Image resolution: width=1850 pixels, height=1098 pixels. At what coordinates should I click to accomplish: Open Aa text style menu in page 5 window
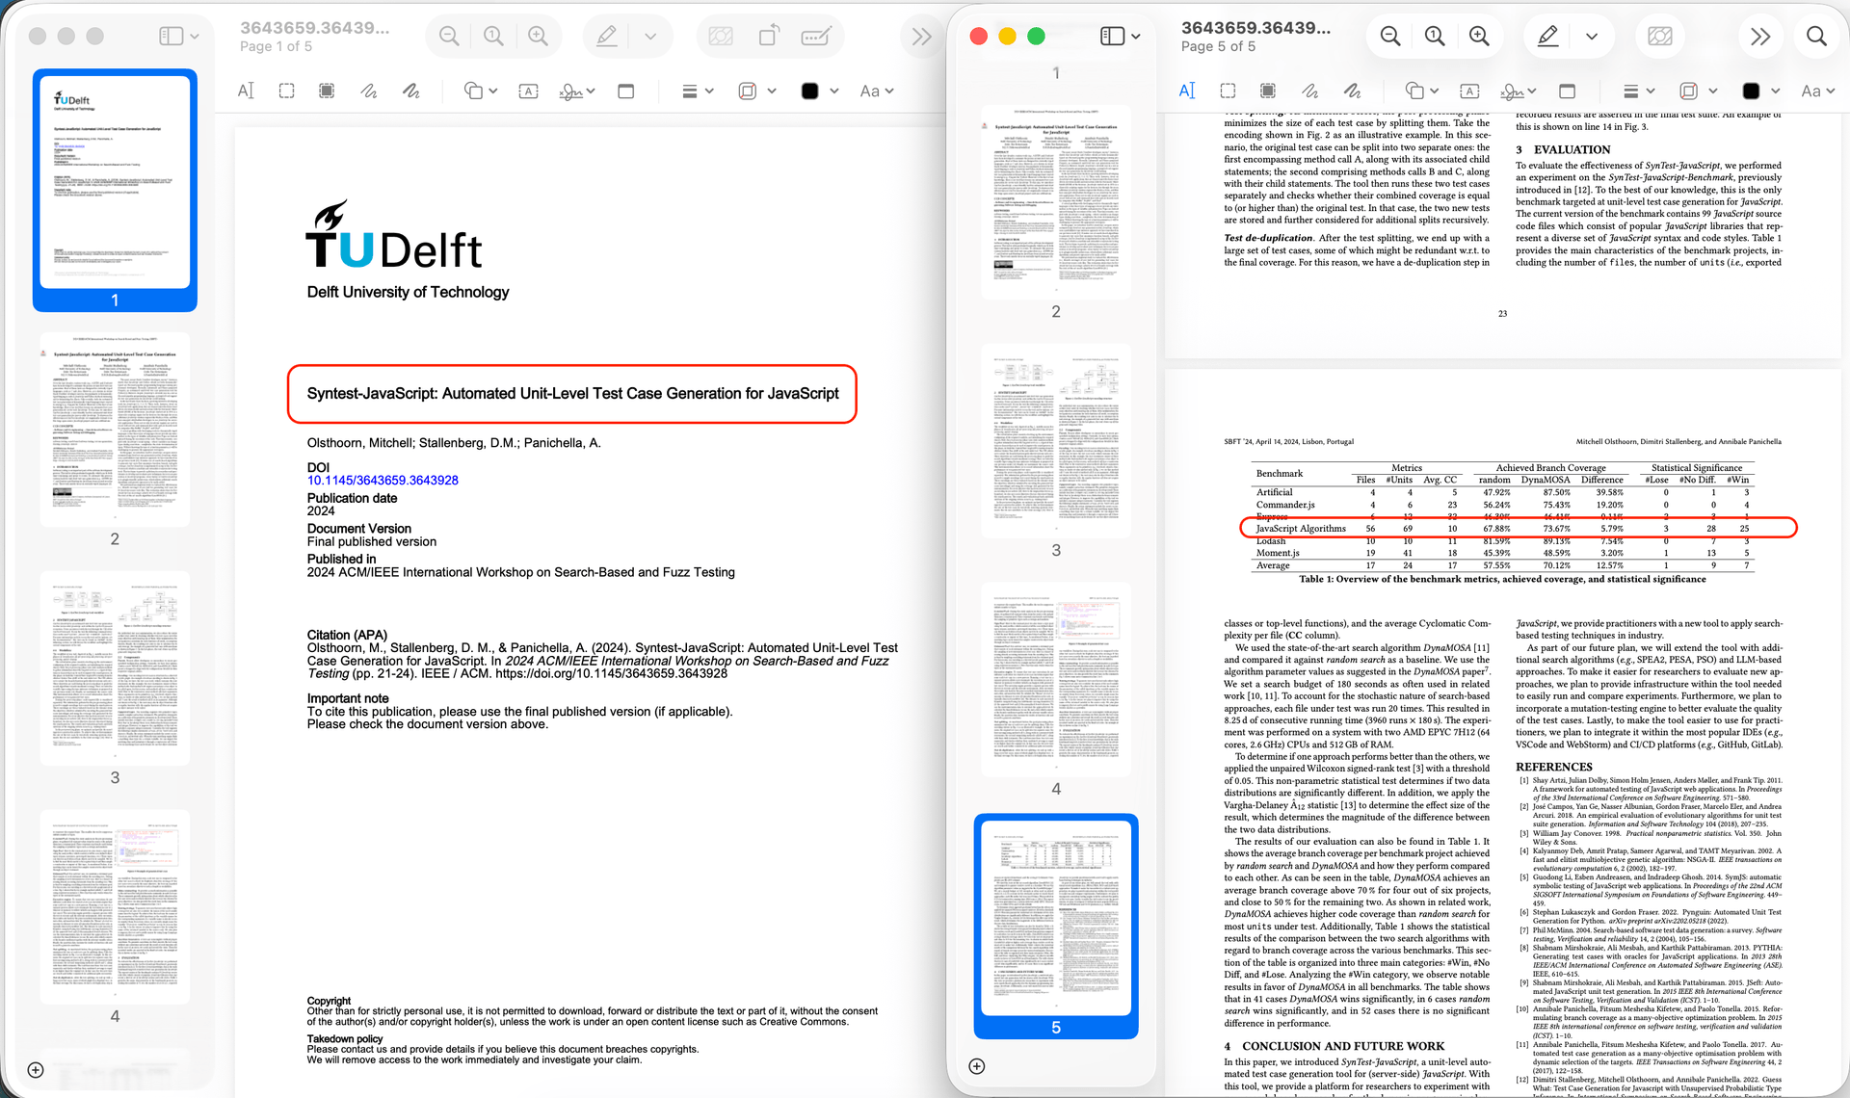[x=1817, y=91]
